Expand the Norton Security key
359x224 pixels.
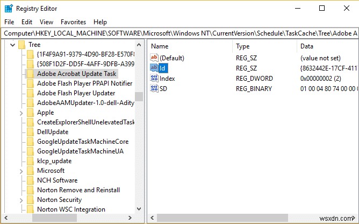click(x=20, y=200)
